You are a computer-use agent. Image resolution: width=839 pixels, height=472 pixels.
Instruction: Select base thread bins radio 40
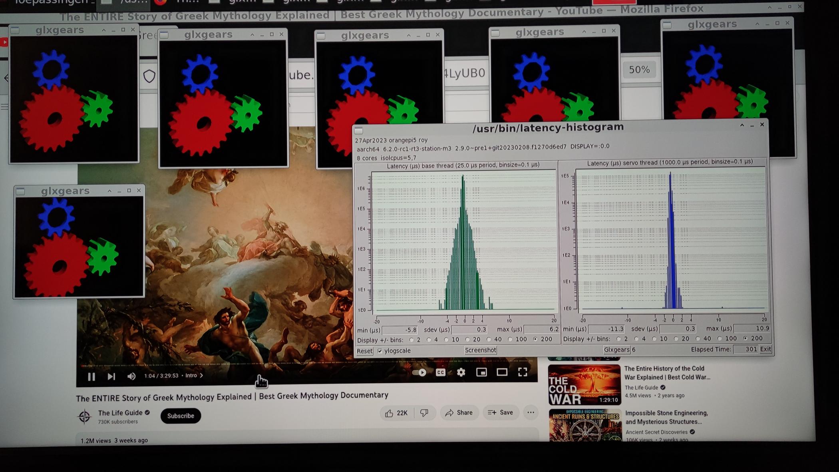pyautogui.click(x=489, y=340)
